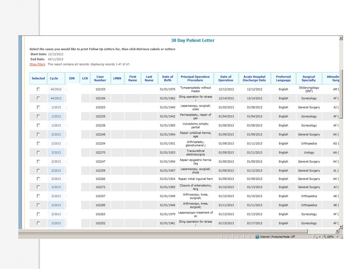This screenshot has width=359, height=269.
Task: Click Acute Hospital Discharge Date header
Action: (254, 78)
